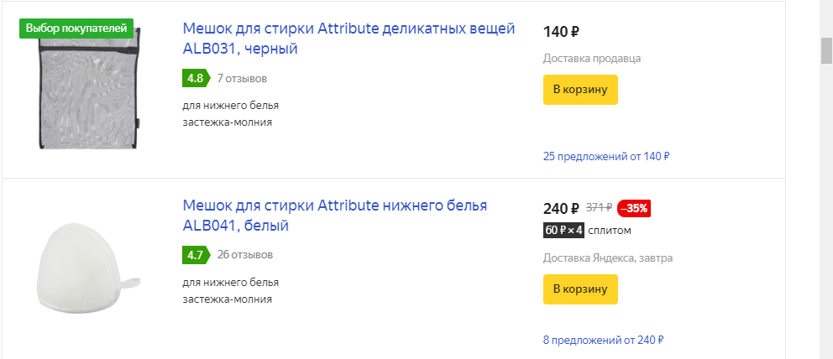This screenshot has width=833, height=359.
Task: Add the 240 ₽ laundry bag to cart
Action: [x=580, y=289]
